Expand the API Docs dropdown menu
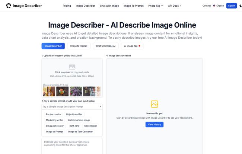Viewport: 242px width, 154px height. click(x=175, y=6)
